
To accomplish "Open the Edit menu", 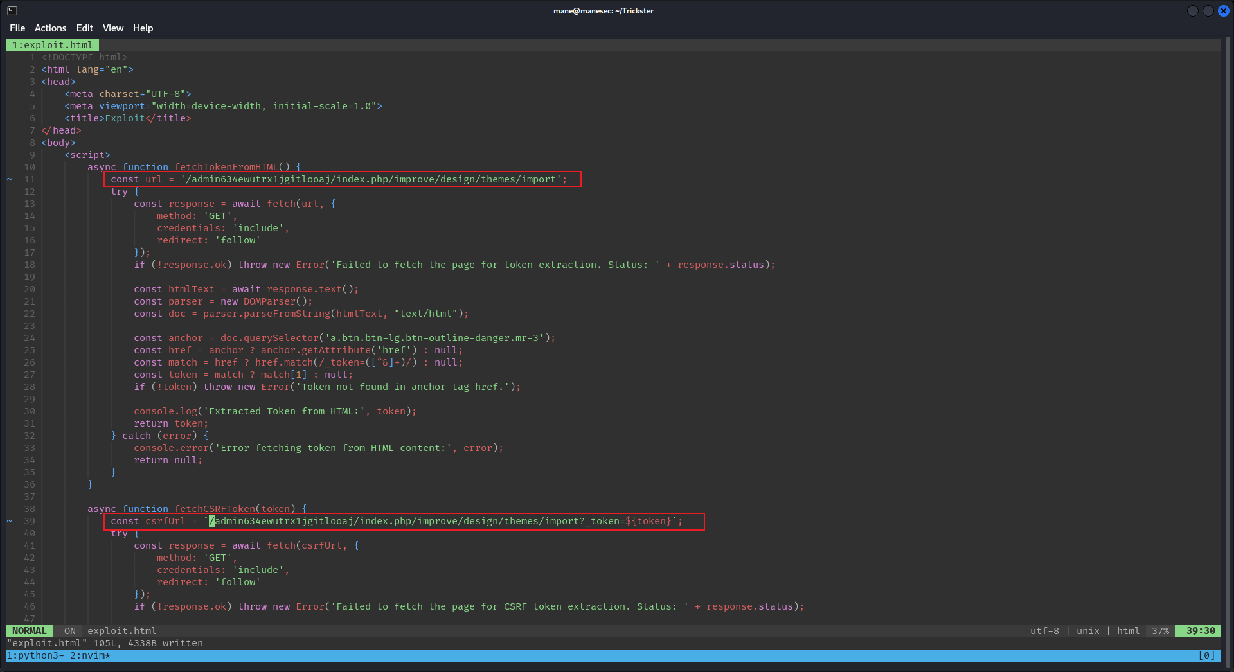I will [x=84, y=28].
